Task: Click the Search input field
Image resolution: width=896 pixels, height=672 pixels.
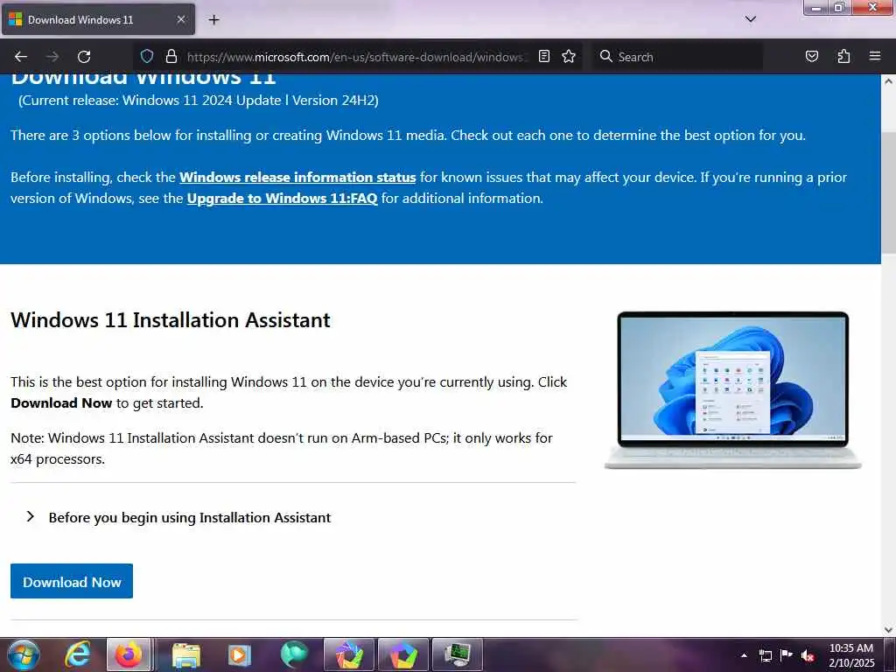Action: (x=676, y=57)
